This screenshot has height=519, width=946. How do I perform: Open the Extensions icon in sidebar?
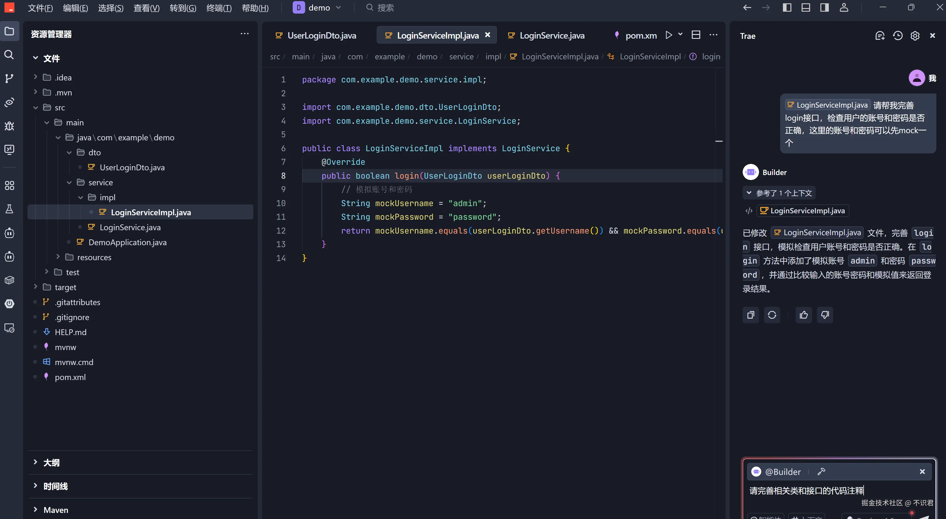click(9, 186)
